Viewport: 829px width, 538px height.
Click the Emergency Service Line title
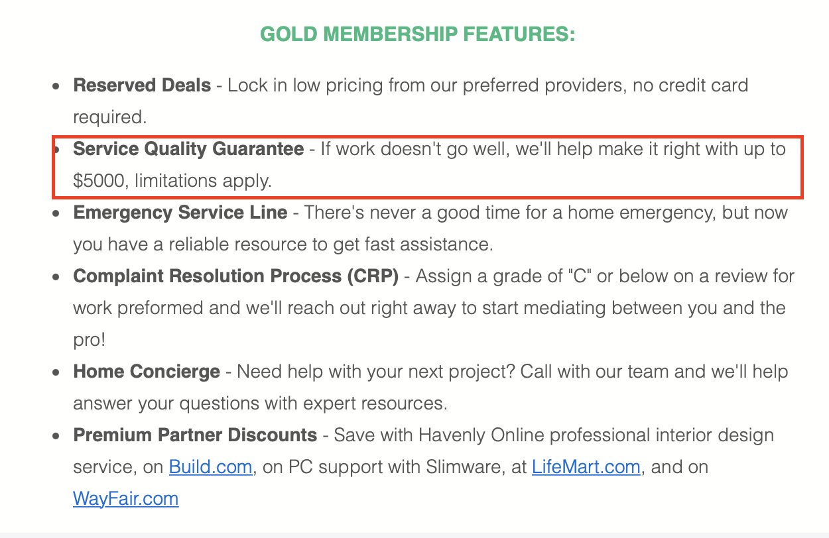[180, 213]
